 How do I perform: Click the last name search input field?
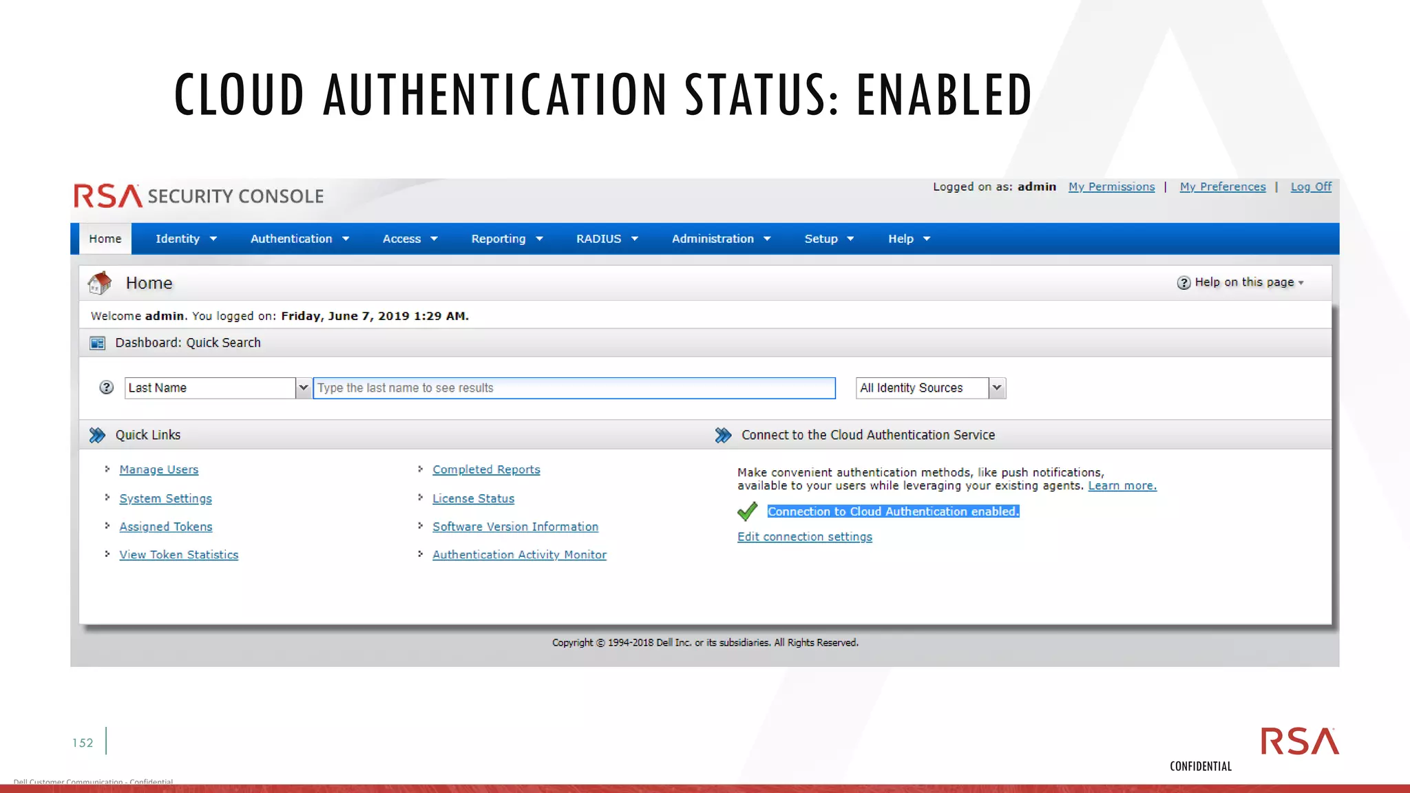574,388
